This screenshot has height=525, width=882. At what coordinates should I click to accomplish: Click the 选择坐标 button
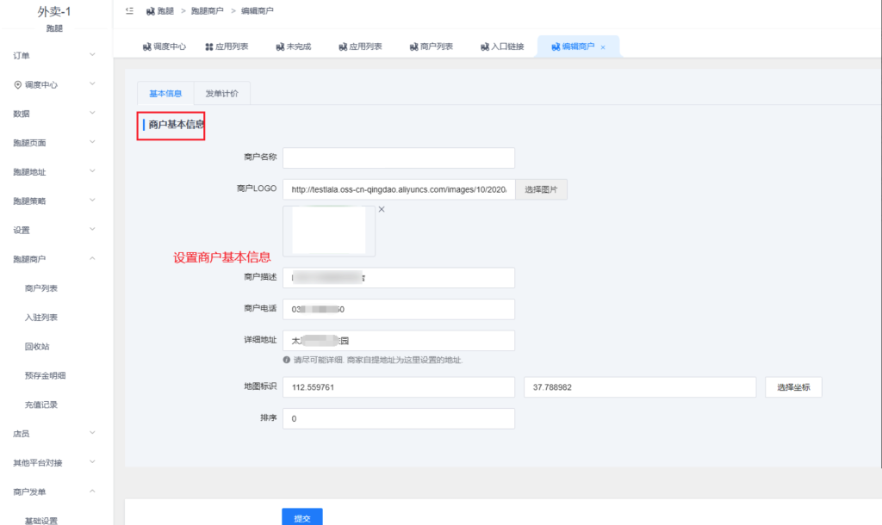(x=793, y=387)
